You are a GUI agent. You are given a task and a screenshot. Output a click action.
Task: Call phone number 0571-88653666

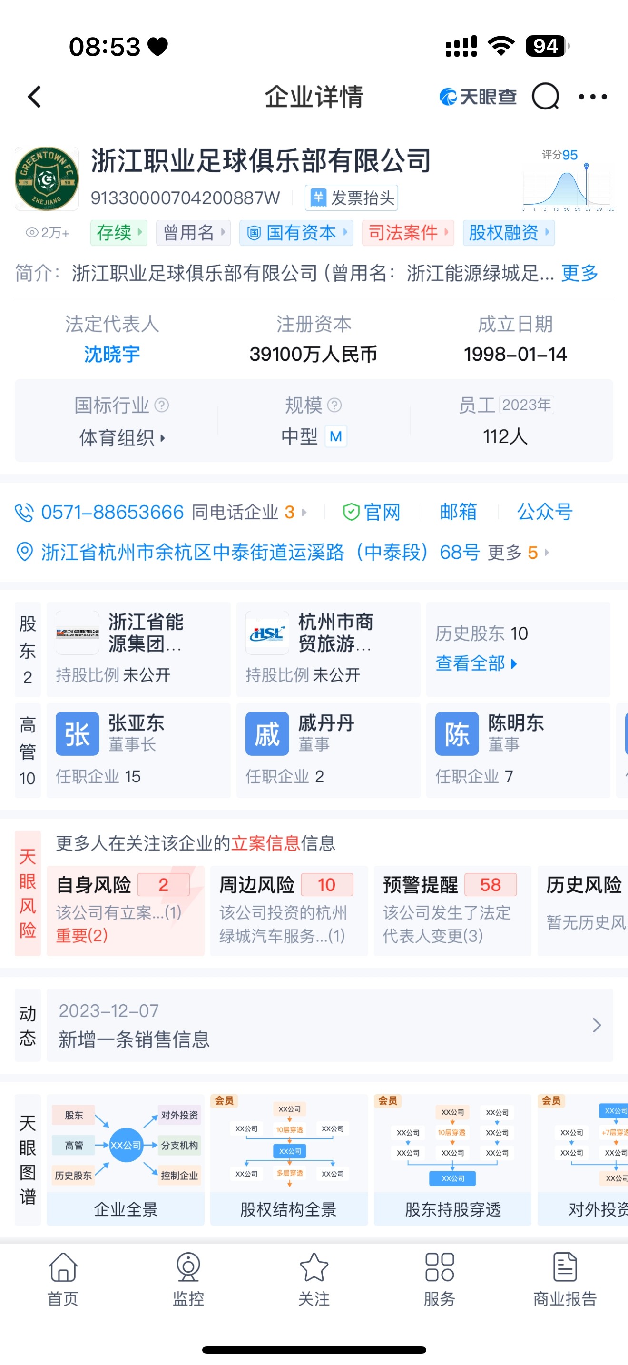pos(112,512)
